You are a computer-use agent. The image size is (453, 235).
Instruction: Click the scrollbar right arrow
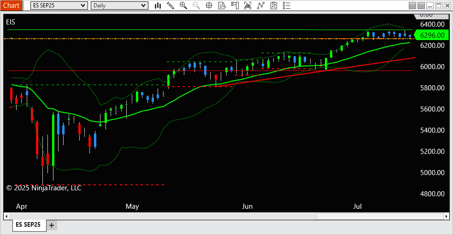click(x=447, y=216)
